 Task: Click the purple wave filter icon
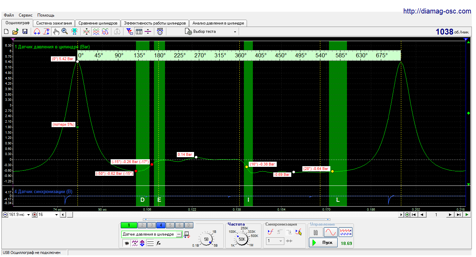pos(135,243)
